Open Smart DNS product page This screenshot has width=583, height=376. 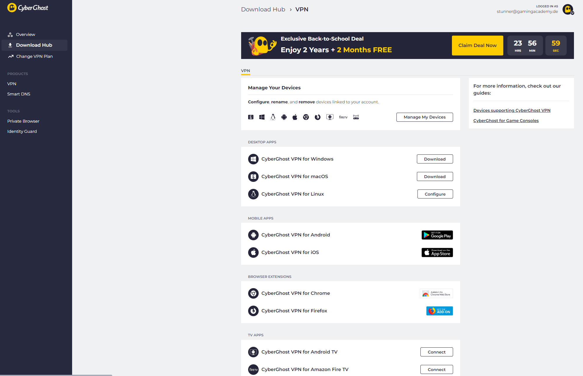19,94
